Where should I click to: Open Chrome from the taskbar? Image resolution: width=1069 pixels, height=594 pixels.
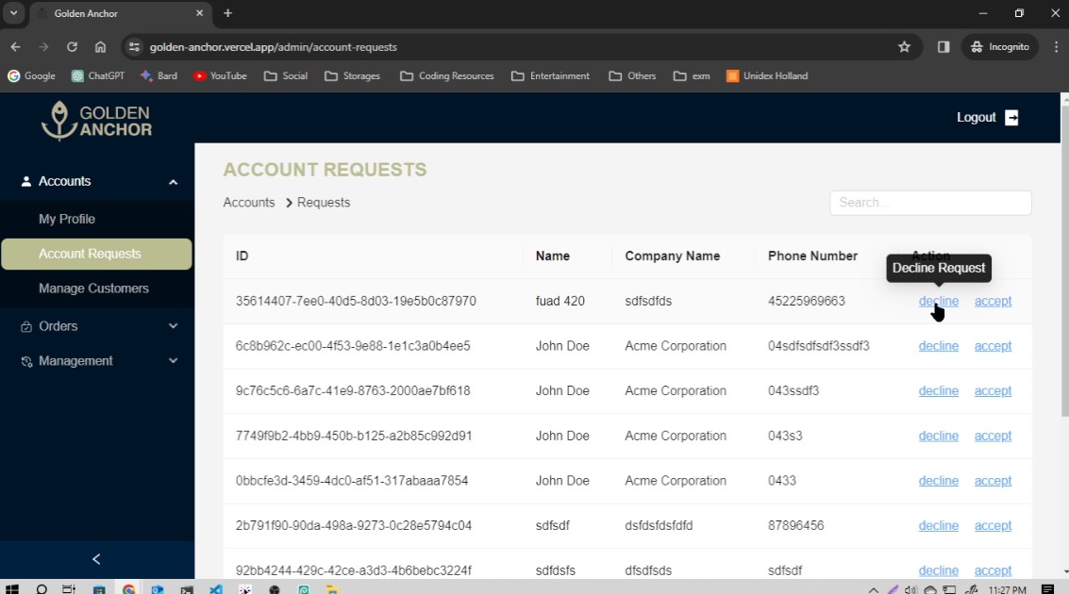point(129,588)
